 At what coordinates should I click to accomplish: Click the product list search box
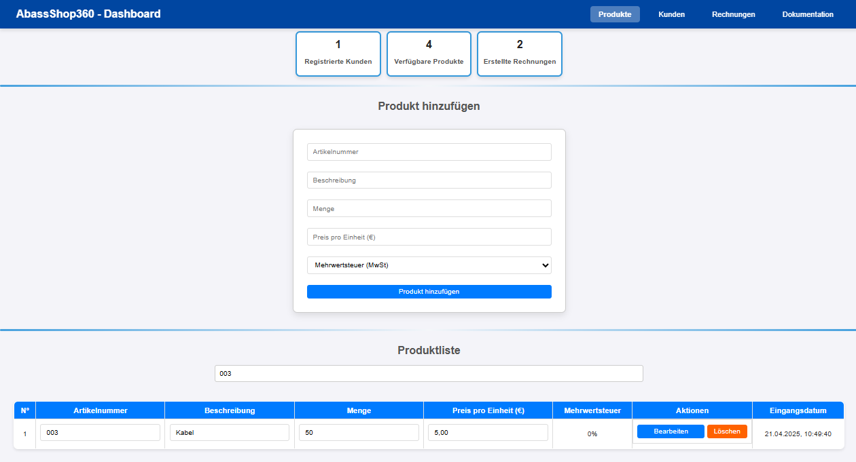click(429, 374)
